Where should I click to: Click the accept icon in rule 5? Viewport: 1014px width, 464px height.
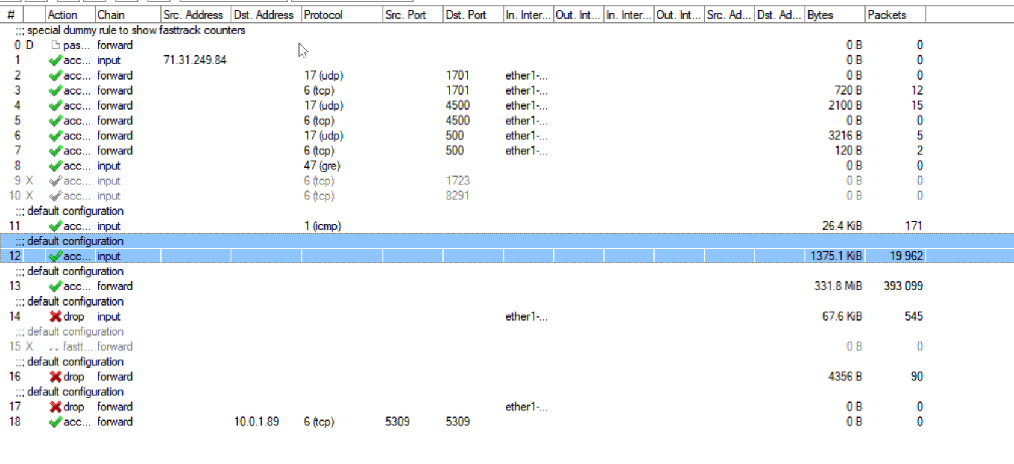click(x=55, y=121)
